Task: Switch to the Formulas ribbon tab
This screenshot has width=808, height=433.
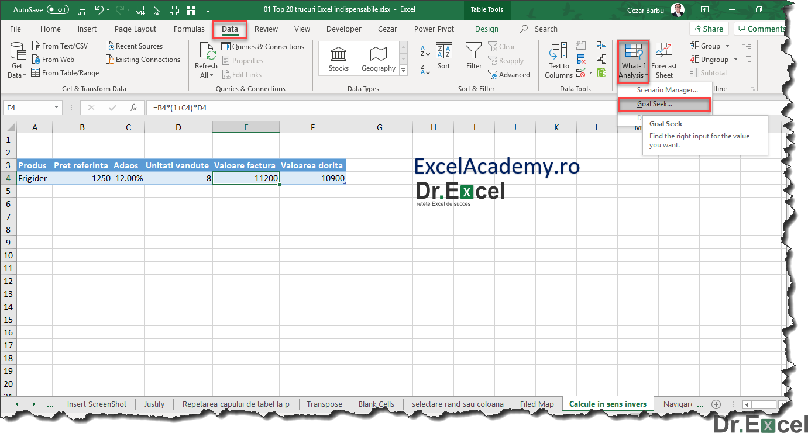Action: 188,29
